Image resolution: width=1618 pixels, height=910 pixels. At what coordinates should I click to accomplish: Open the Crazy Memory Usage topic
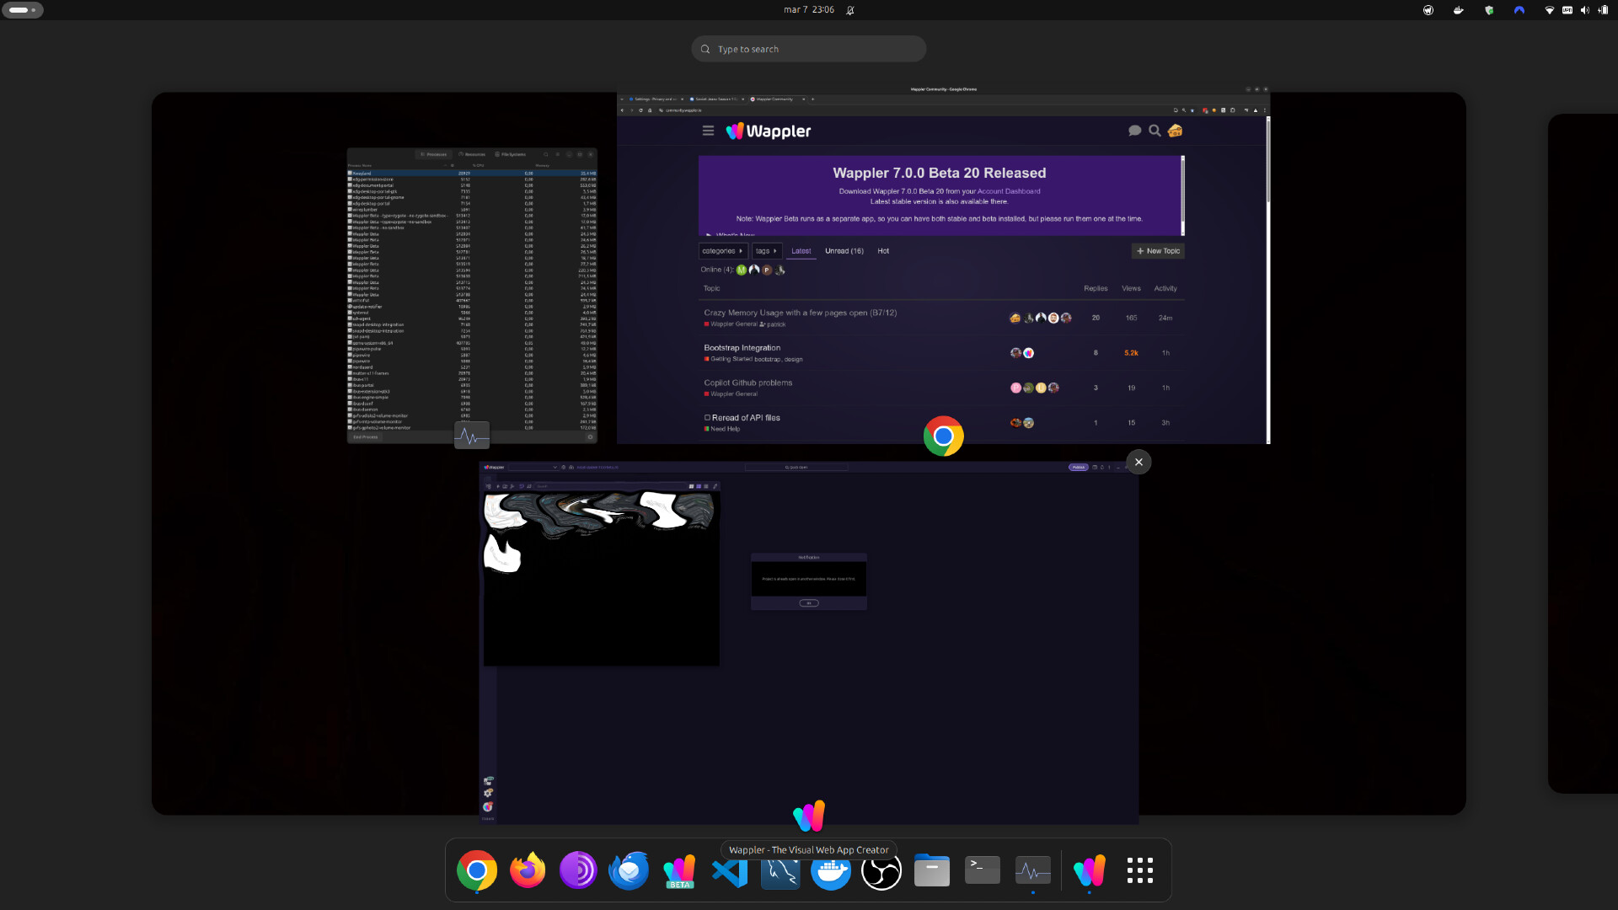[x=801, y=313]
